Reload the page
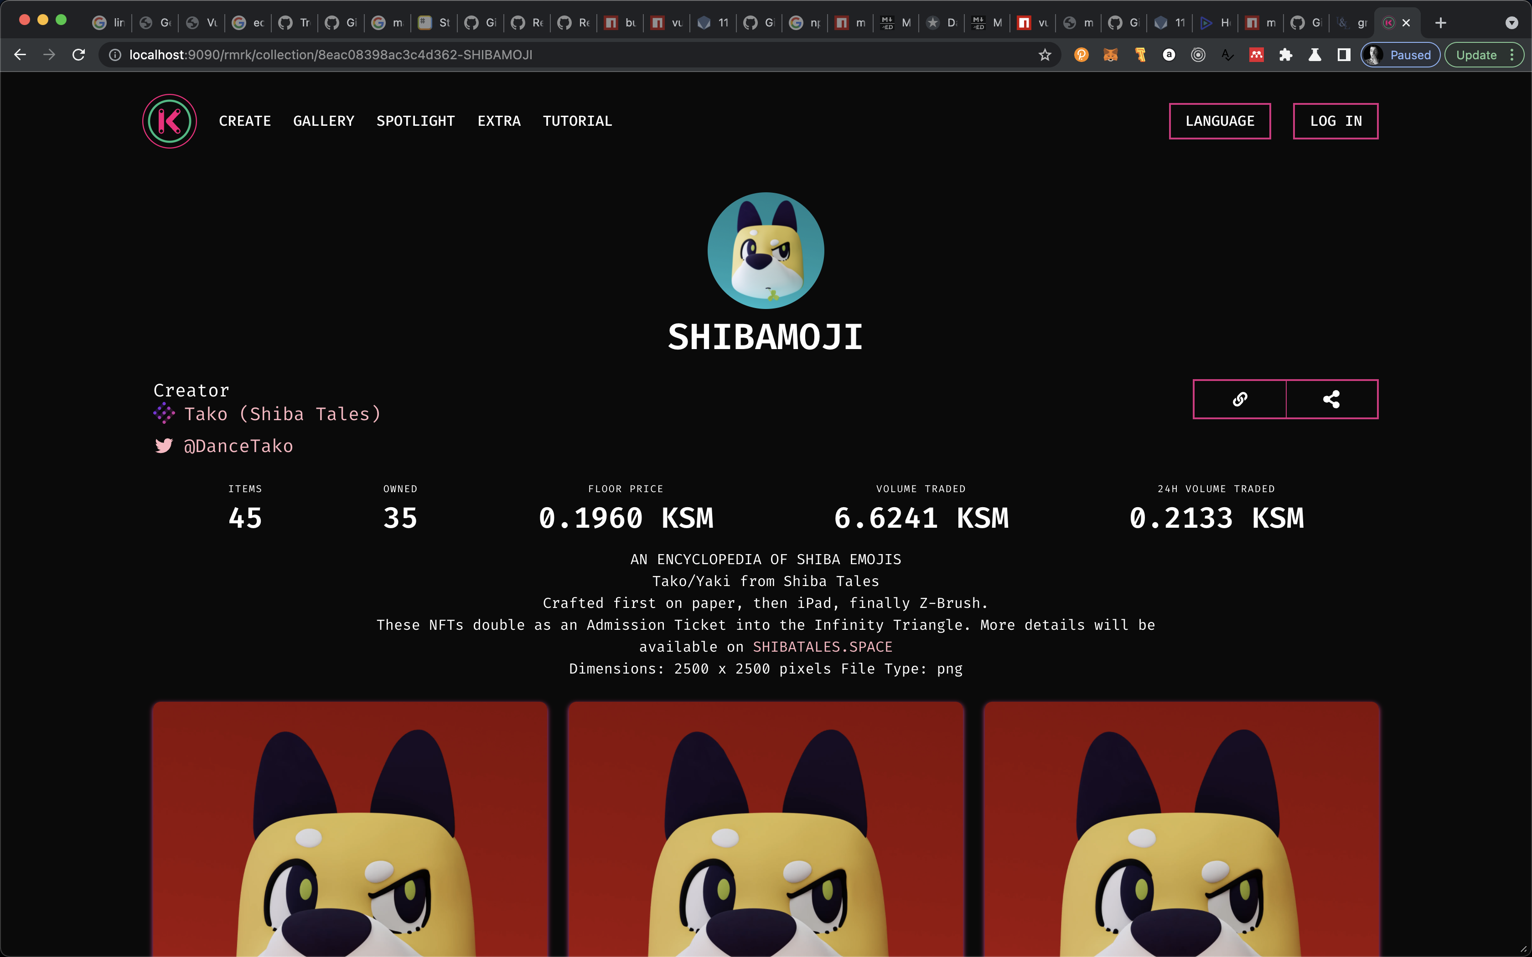Image resolution: width=1532 pixels, height=957 pixels. (79, 55)
